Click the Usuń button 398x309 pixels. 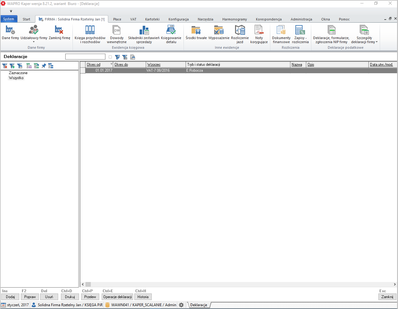tap(49, 297)
